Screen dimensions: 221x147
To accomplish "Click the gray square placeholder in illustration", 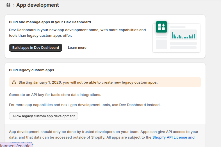I will tap(161, 44).
